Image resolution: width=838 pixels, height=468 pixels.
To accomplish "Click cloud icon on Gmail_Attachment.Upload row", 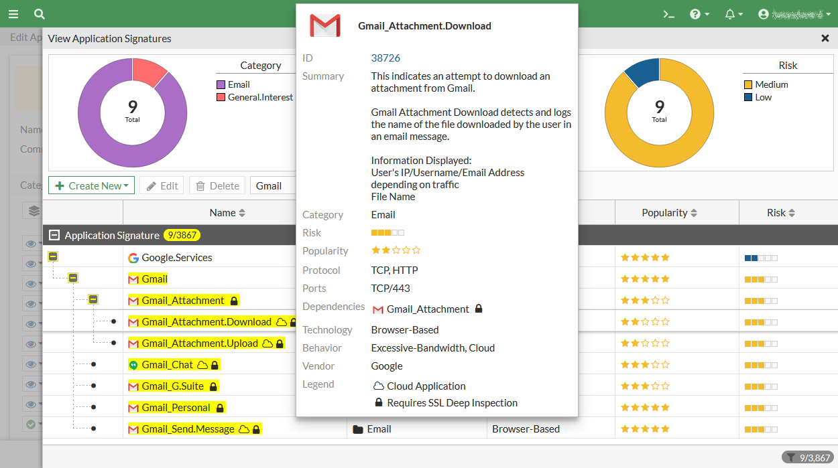I will 267,343.
